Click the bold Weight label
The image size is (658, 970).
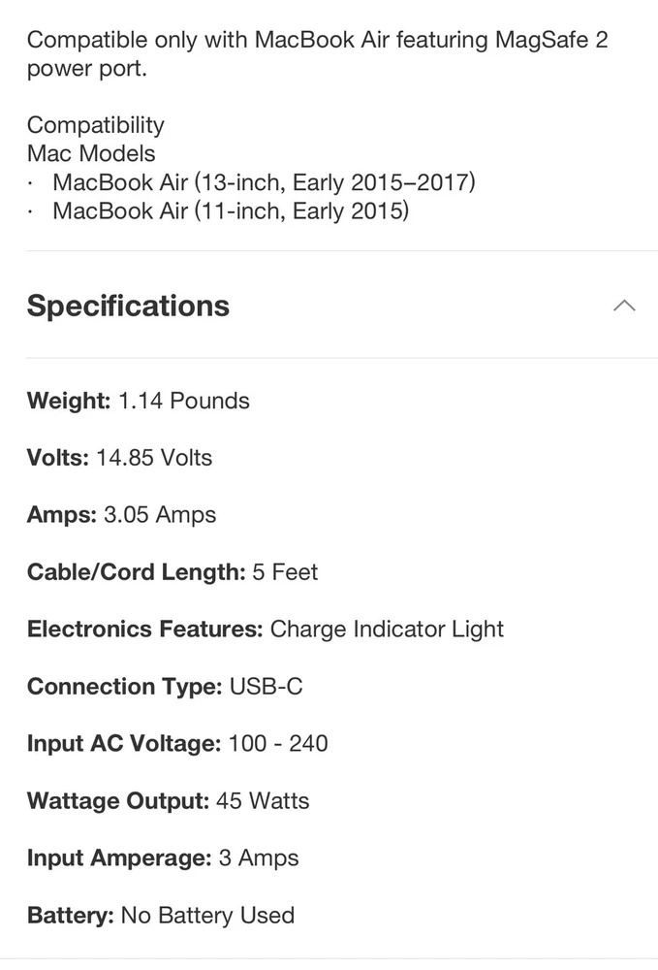(69, 401)
